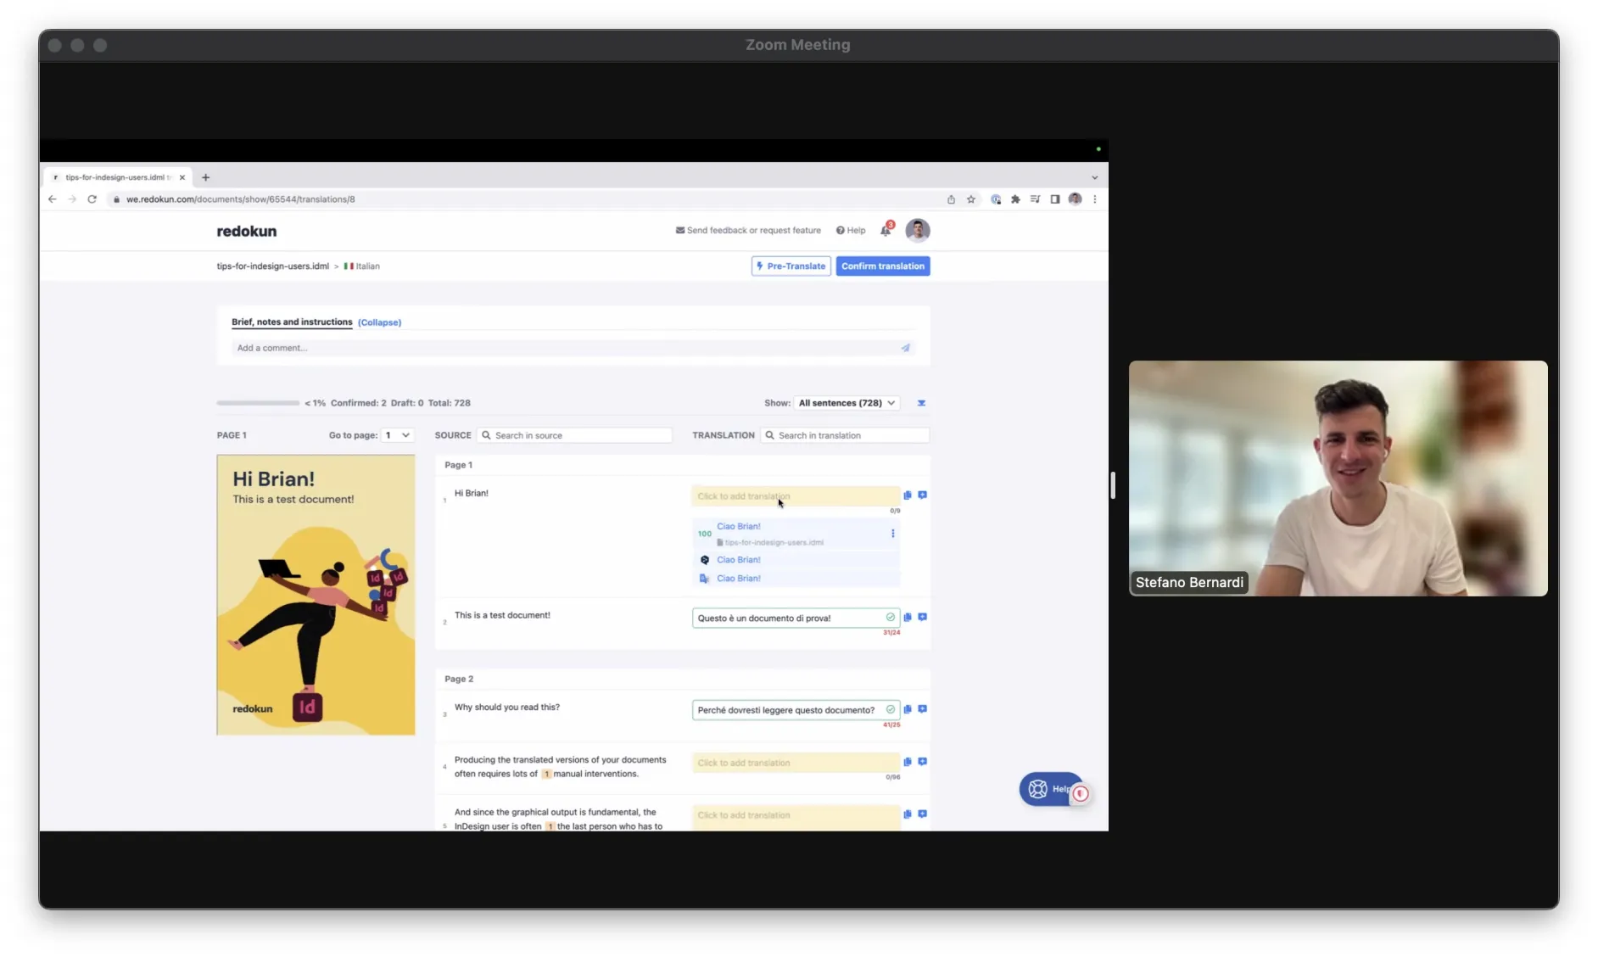Copy source for This is a test document!
1598x957 pixels.
(x=908, y=618)
